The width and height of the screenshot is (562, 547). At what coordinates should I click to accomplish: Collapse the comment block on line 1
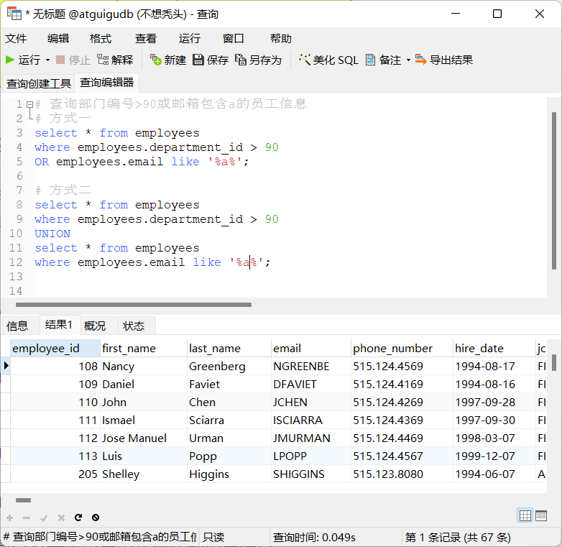30,104
